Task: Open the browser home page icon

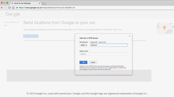Action: (13, 8)
